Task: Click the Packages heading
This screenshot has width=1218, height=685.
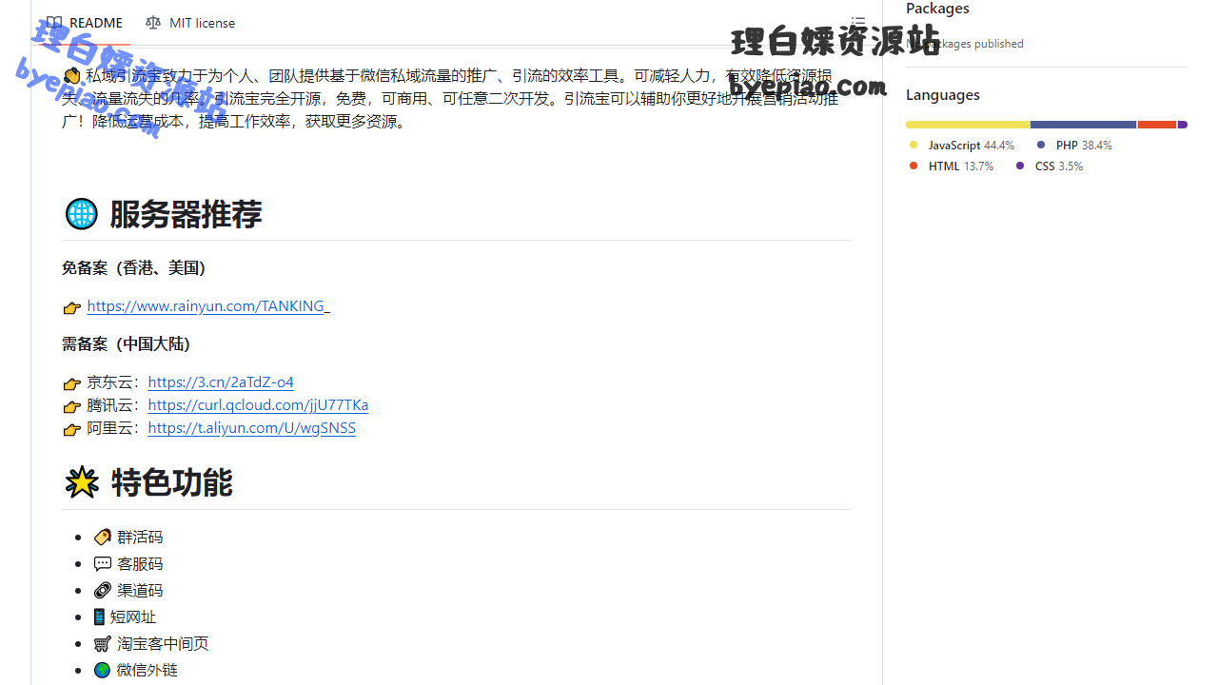Action: pyautogui.click(x=937, y=9)
